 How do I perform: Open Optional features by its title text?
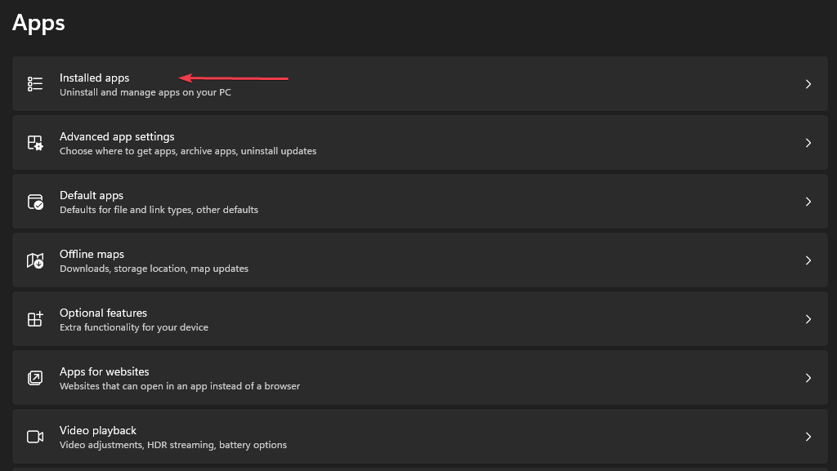pos(103,313)
